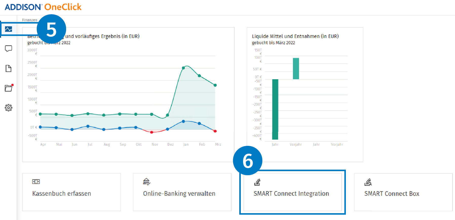Click the Finanzen breadcrumb label
Screen dimensions: 455x220
pyautogui.click(x=29, y=20)
